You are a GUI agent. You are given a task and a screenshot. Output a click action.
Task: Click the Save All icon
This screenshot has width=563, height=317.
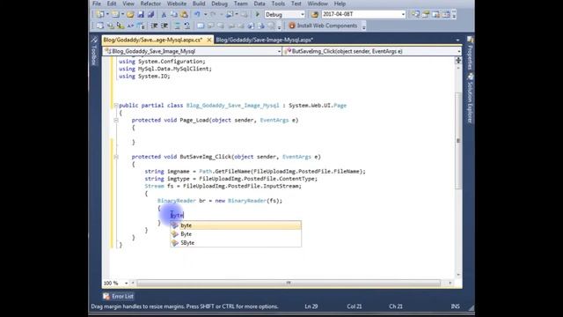point(150,14)
